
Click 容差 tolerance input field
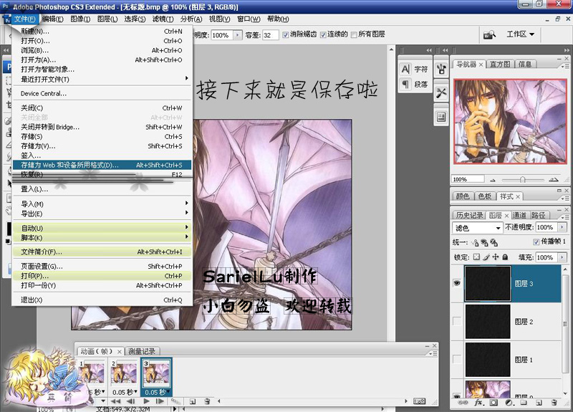[x=270, y=34]
